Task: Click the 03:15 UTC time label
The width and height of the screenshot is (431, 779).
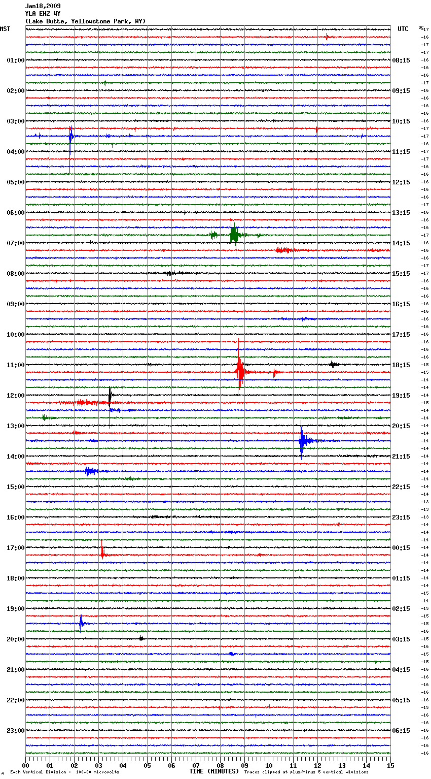Action: point(401,639)
